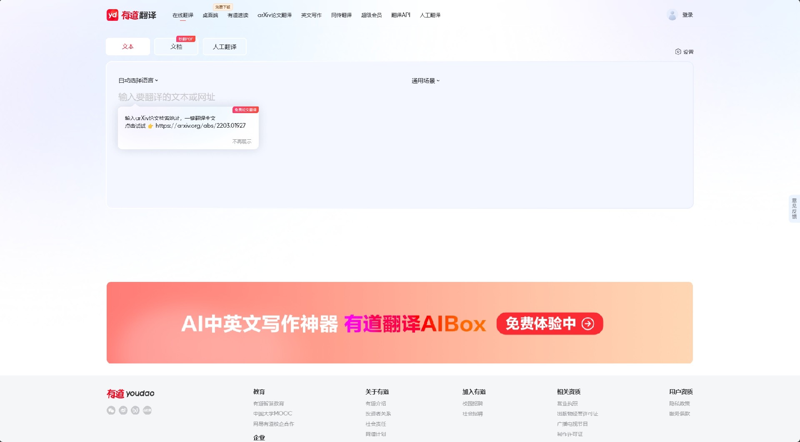Expand the 意见反馈 feedback panel
The image size is (800, 442).
click(795, 209)
